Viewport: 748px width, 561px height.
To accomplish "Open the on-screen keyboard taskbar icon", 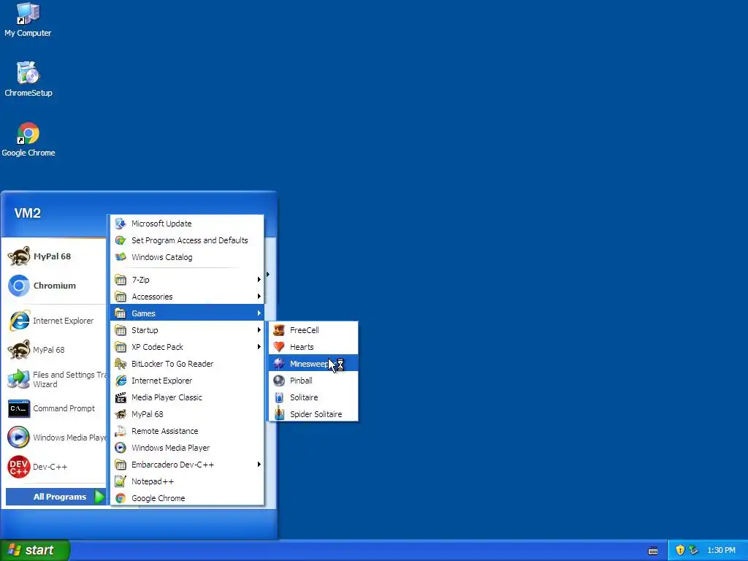I will (x=653, y=551).
